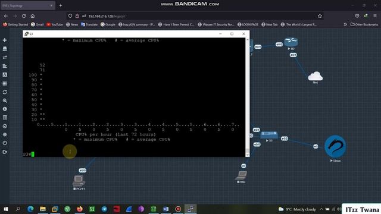Click the e0/1 interface label under R2

coord(293,55)
